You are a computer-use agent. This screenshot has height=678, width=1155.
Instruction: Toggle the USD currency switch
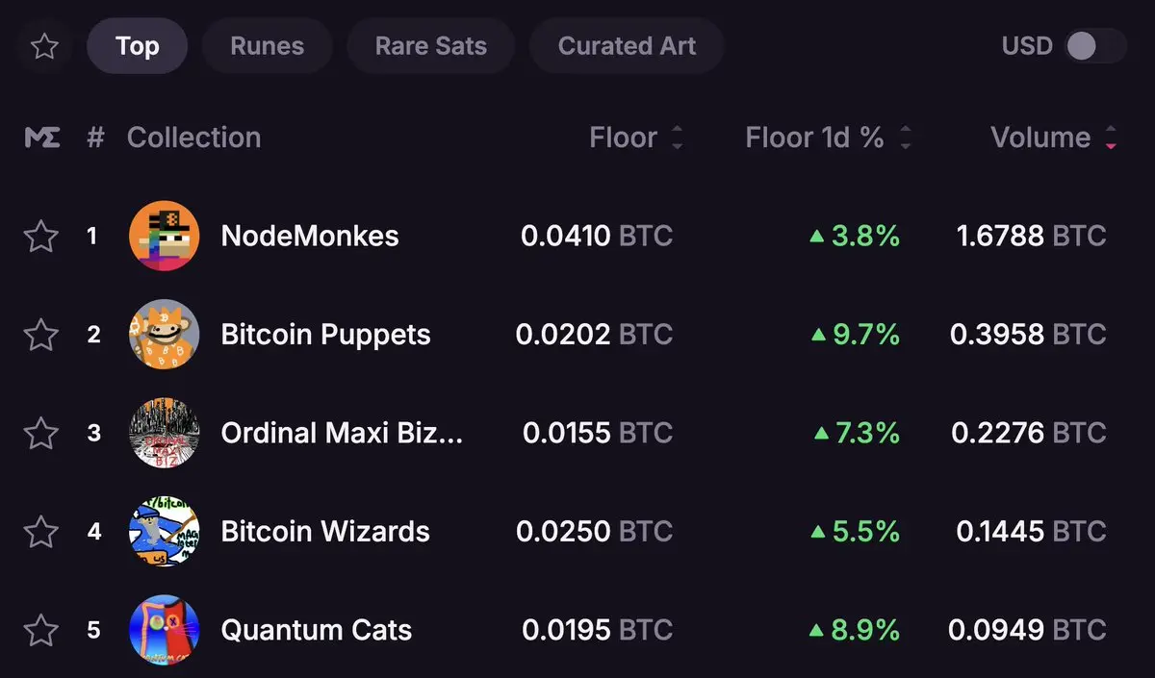(1094, 46)
